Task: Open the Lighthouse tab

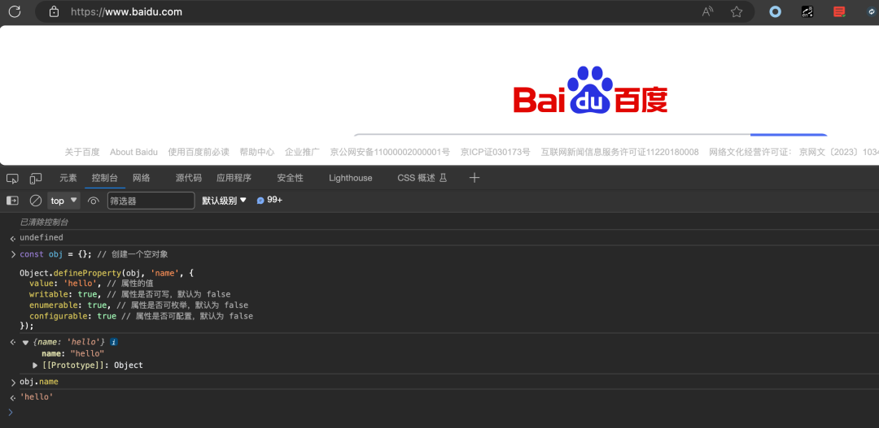Action: point(350,178)
